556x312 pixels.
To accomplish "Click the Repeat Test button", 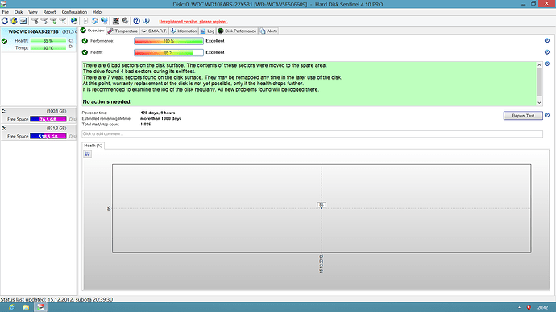I will pyautogui.click(x=523, y=116).
